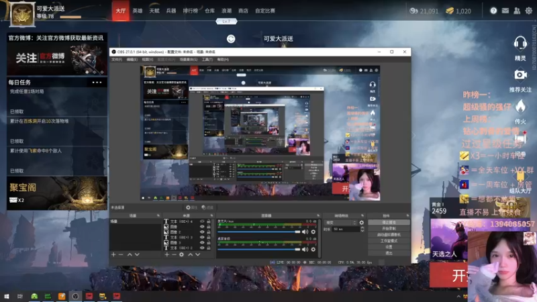Move selected source up

click(x=191, y=254)
